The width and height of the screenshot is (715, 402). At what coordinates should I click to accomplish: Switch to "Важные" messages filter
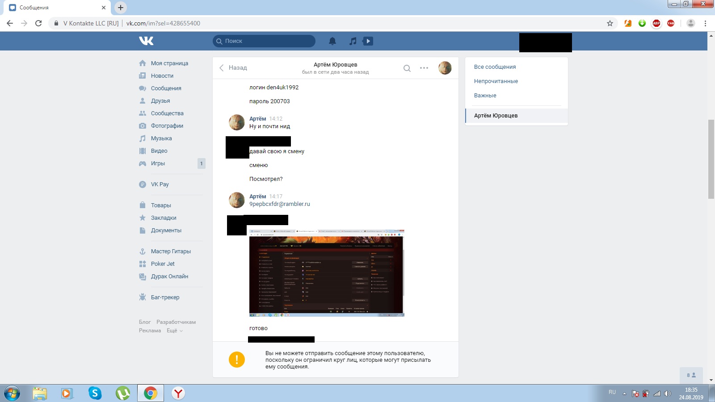(x=485, y=96)
